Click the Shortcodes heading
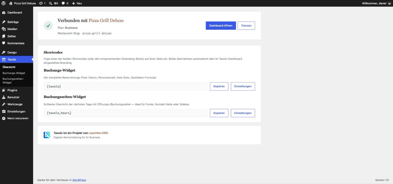393x184 pixels. click(x=53, y=52)
